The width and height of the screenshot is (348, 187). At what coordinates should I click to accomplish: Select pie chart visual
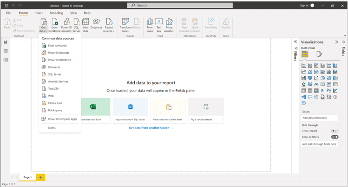(x=322, y=78)
